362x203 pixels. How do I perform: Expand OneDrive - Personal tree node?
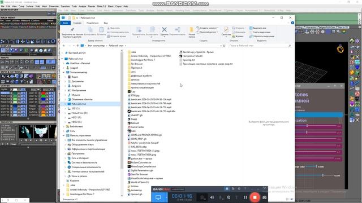click(64, 63)
